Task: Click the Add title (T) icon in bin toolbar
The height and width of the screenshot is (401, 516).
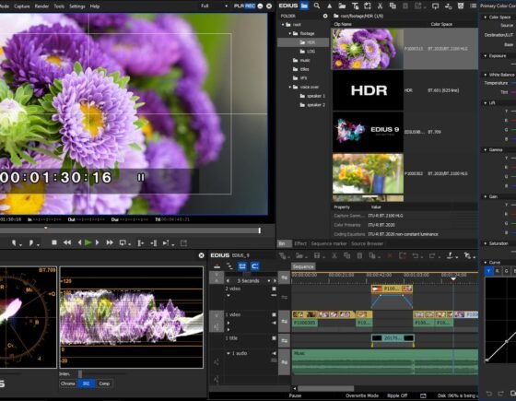Action: pos(355,6)
